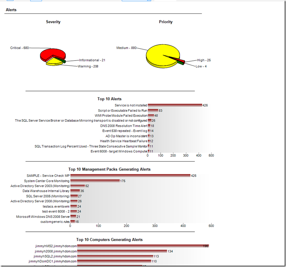This screenshot has height=267, width=286.
Task: Select the Priority chart title
Action: tap(166, 22)
